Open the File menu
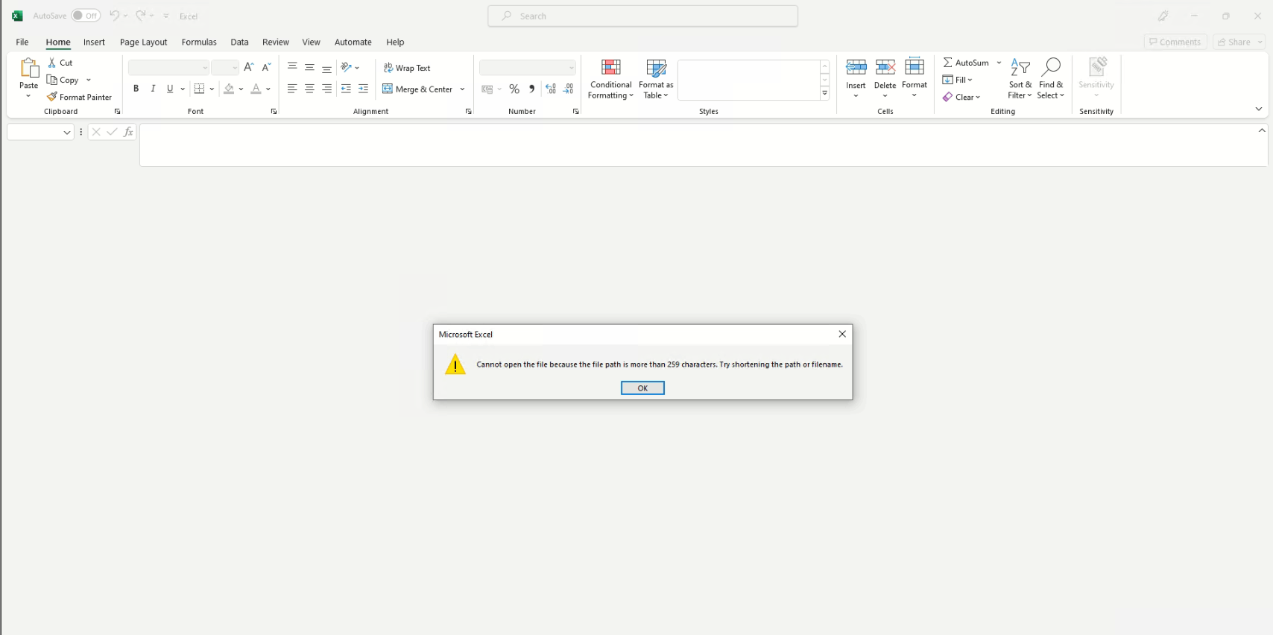The height and width of the screenshot is (635, 1273). [22, 42]
